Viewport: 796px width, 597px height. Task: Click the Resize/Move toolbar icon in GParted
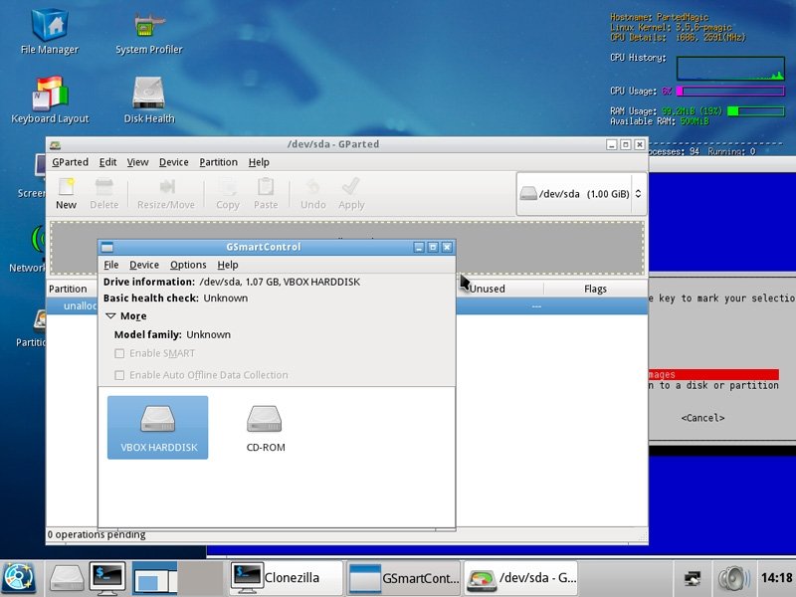(166, 194)
